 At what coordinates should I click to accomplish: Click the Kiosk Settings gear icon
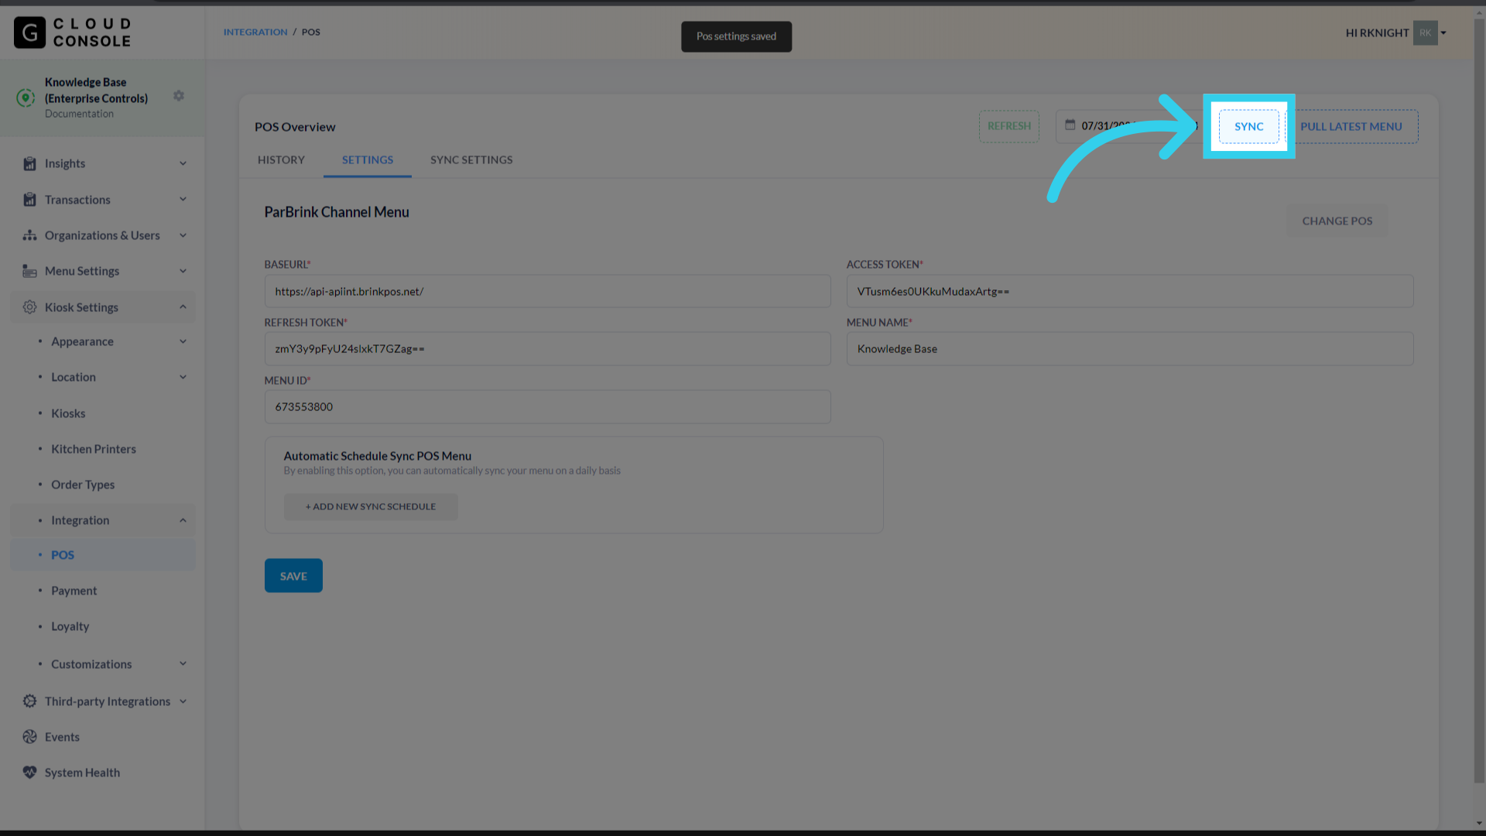pos(29,307)
